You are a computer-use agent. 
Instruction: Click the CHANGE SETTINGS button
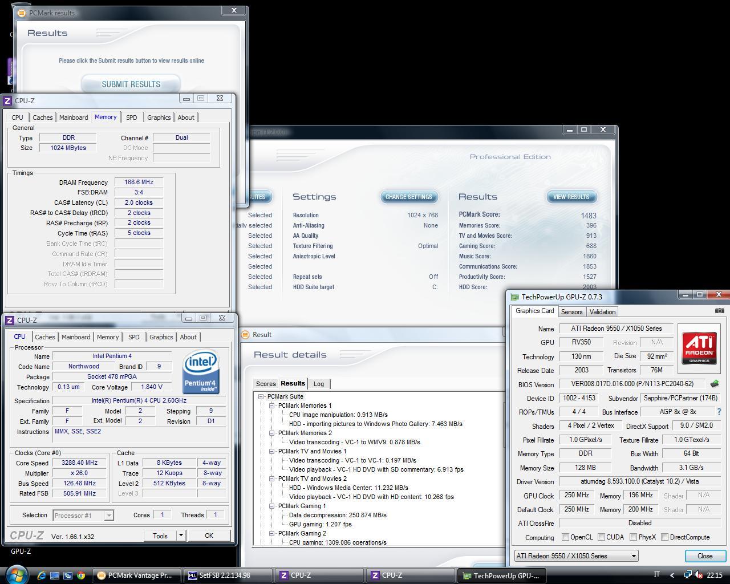coord(409,197)
